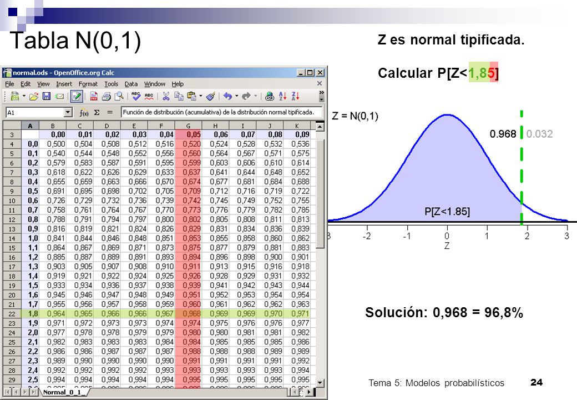The width and height of the screenshot is (577, 400).
Task: Run the Spellcheck icon
Action: (x=136, y=97)
